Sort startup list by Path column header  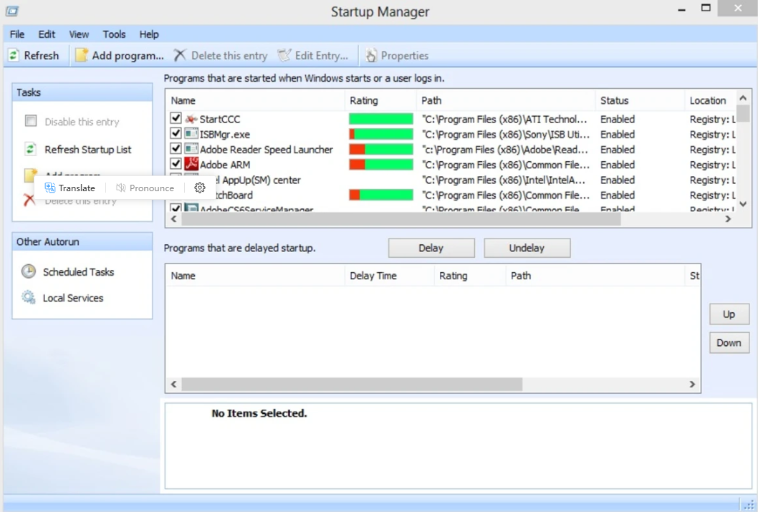click(x=506, y=100)
